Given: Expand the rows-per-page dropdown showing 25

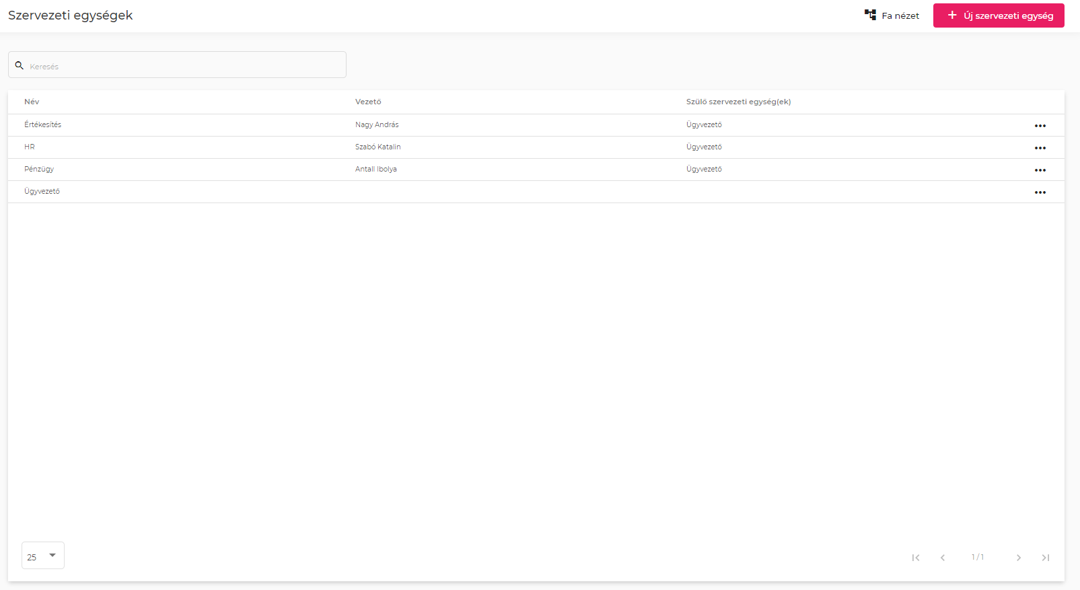Looking at the screenshot, I should click(x=43, y=556).
